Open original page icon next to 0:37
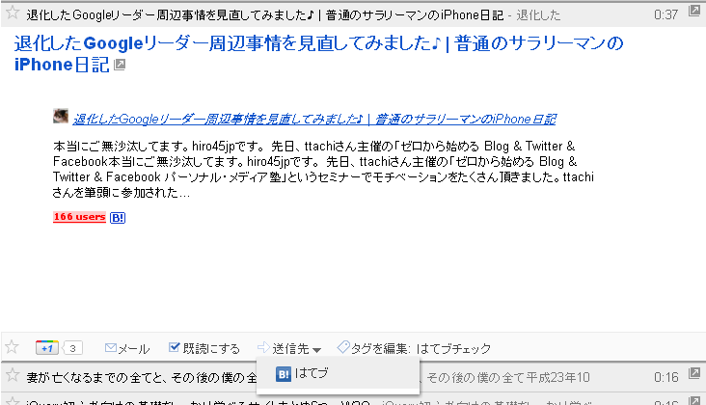Screen dimensions: 706x405 pos(693,11)
